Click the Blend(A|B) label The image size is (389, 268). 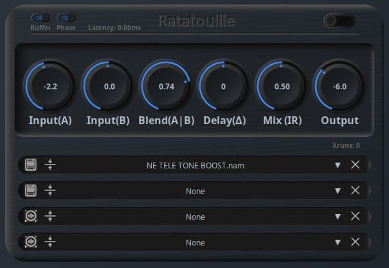[x=167, y=120]
